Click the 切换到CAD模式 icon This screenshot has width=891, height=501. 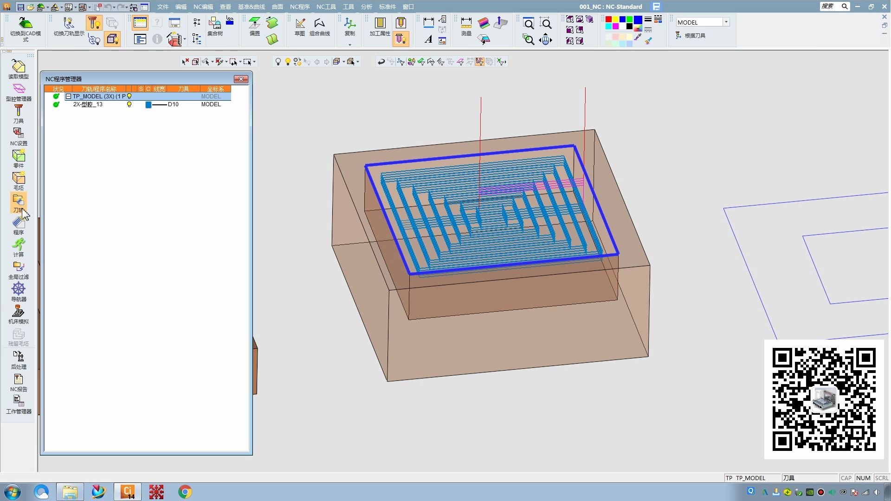coord(26,24)
